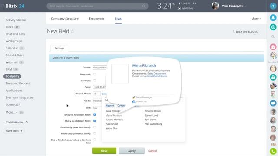This screenshot has width=278, height=156.
Task: Open Webmail in left menu
Action: [x=12, y=62]
